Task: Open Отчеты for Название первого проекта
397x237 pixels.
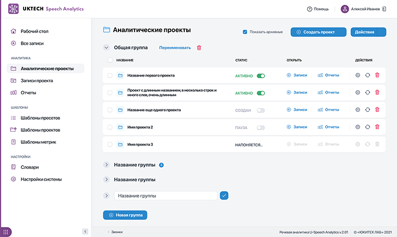Action: [328, 75]
